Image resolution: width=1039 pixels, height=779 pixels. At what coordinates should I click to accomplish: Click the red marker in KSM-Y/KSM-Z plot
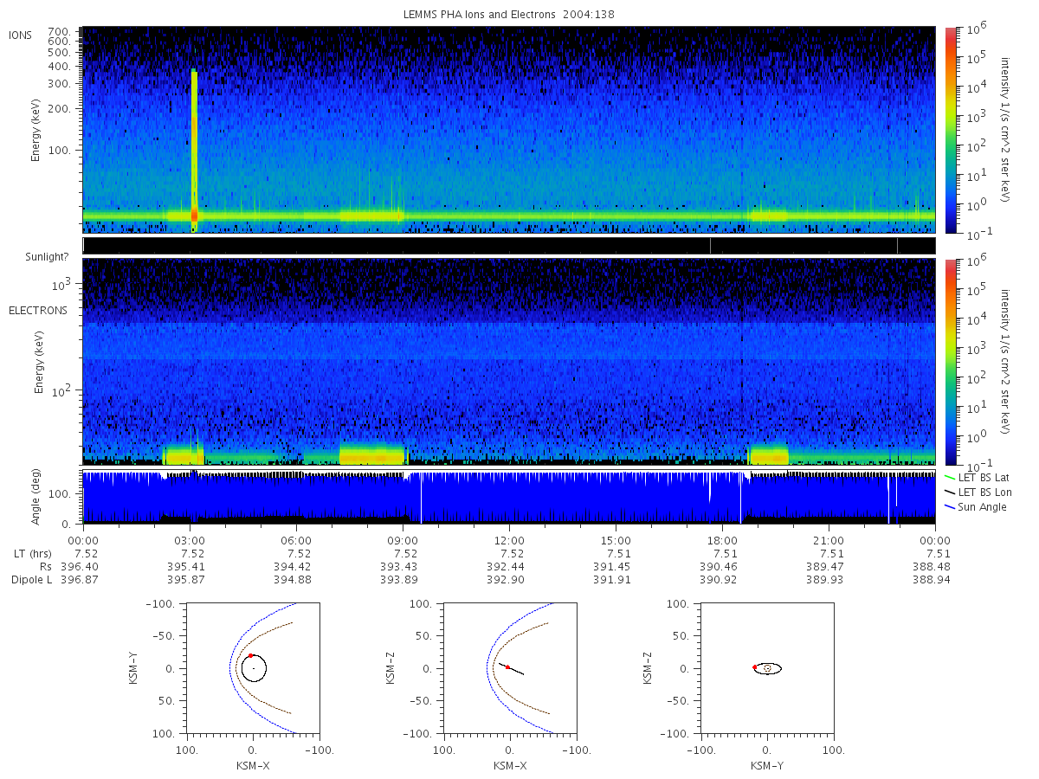(755, 667)
